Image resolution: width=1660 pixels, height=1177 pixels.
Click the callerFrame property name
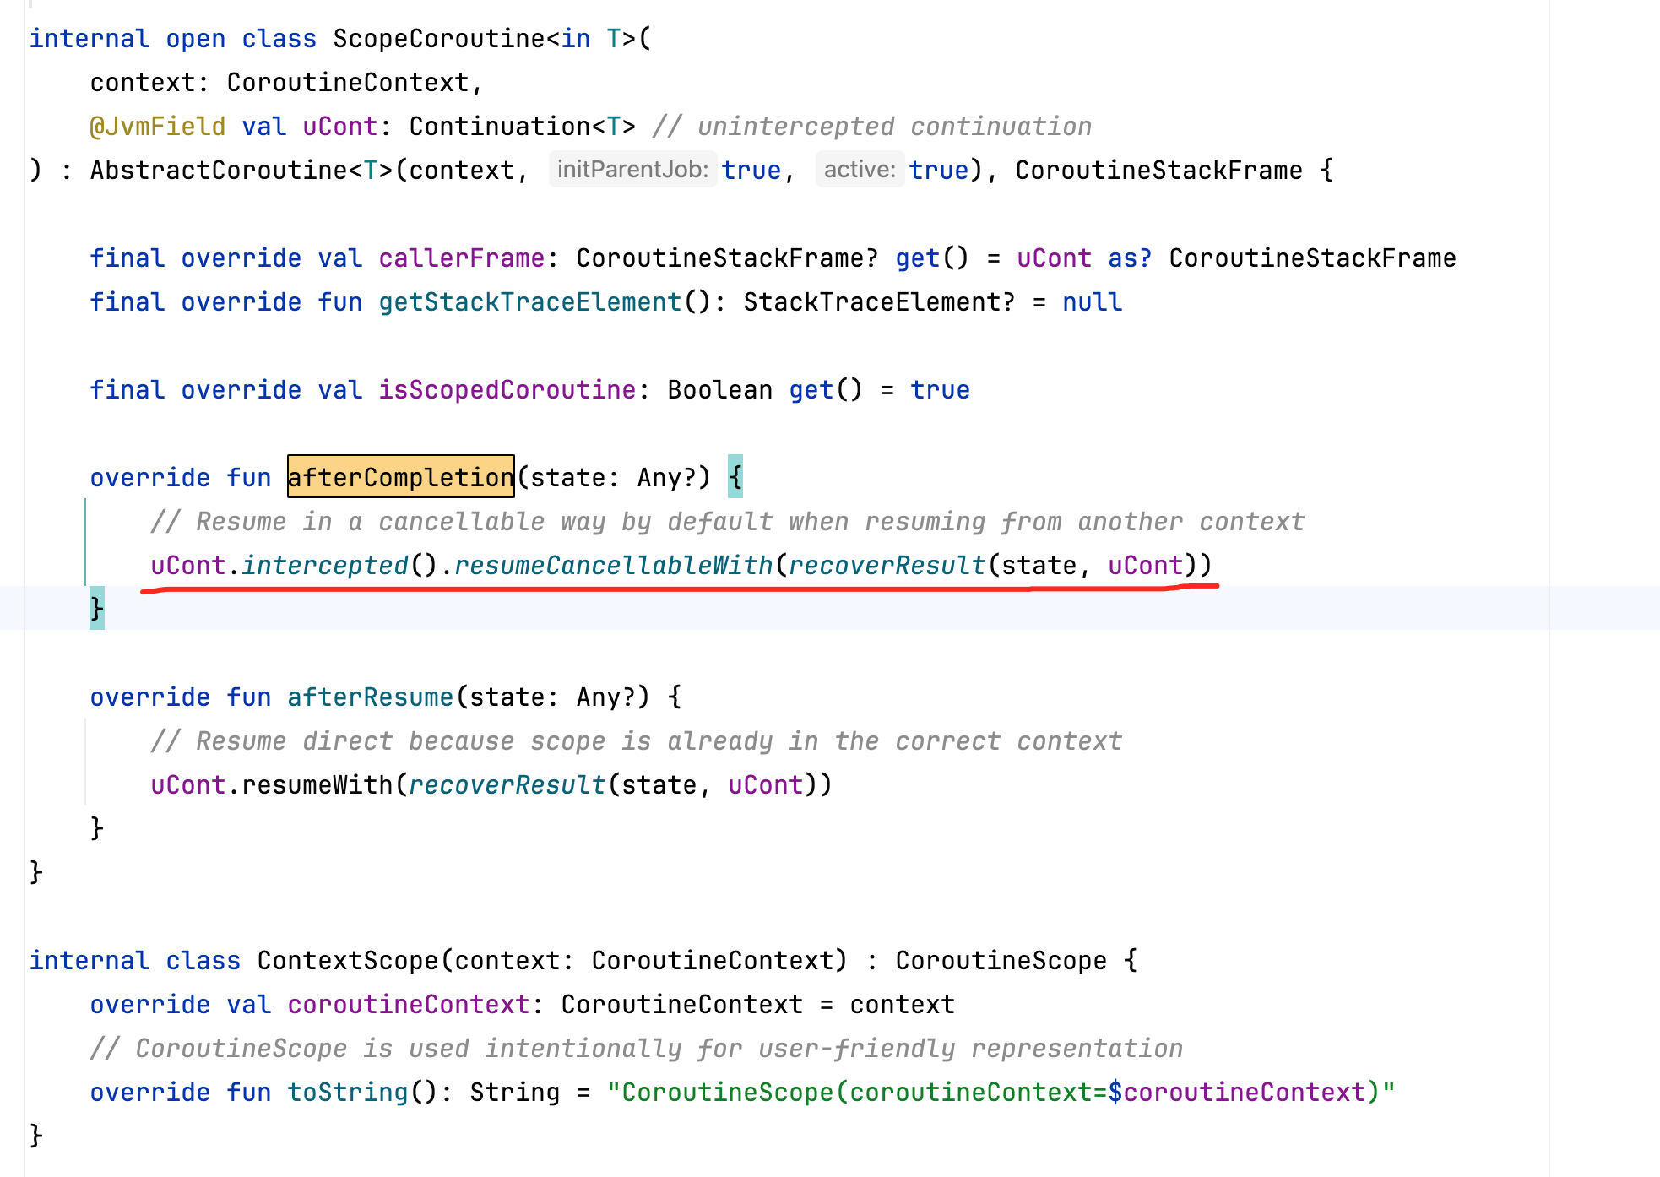coord(461,258)
